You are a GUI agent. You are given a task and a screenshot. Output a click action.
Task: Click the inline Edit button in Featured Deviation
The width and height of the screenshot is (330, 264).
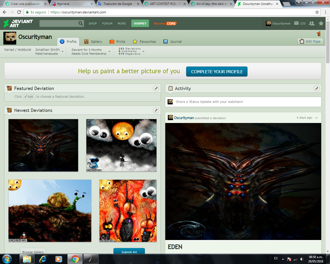point(29,97)
